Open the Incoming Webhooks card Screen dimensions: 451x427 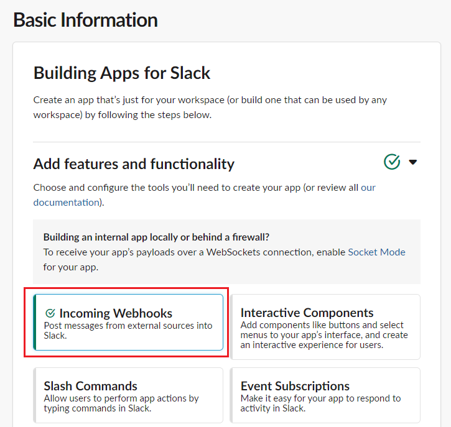tap(128, 322)
